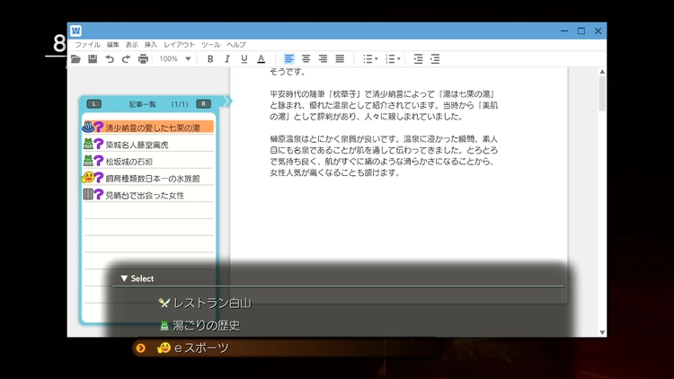Click the fork and knife icon by レストラン白山
The image size is (674, 379).
(x=164, y=303)
